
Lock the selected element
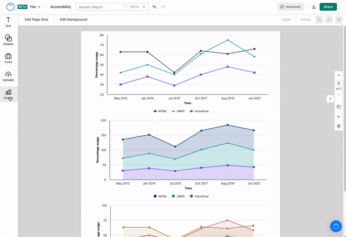pos(329,20)
